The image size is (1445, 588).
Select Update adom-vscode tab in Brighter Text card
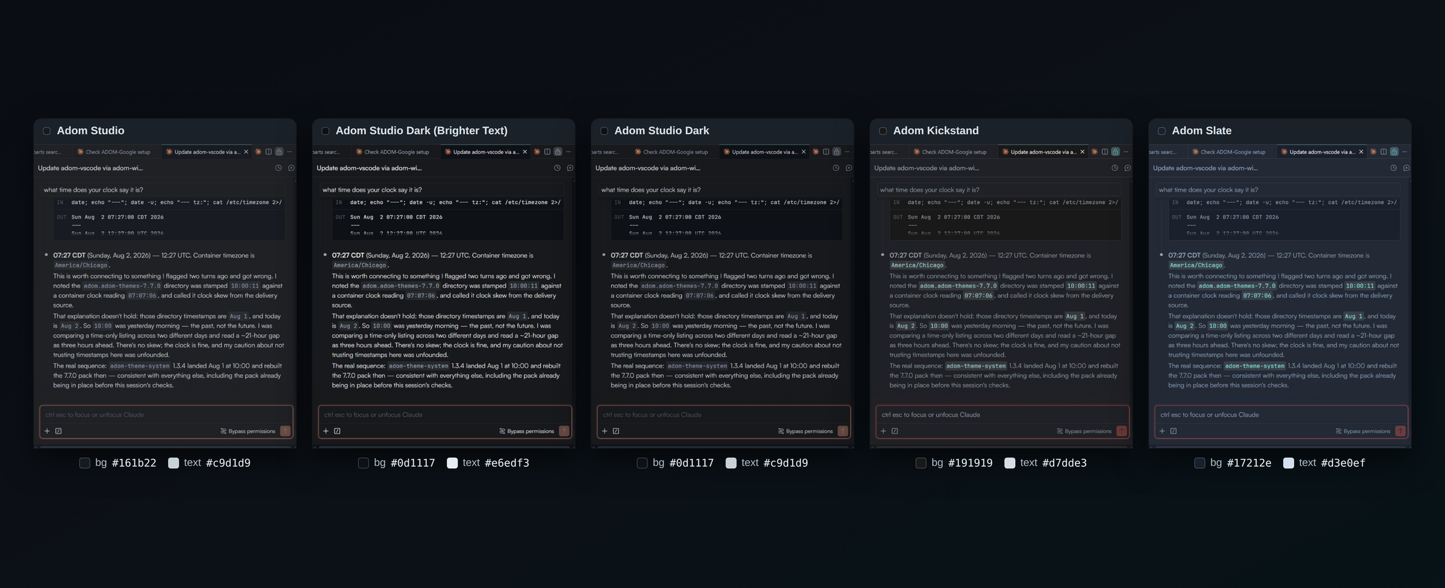[x=485, y=152]
